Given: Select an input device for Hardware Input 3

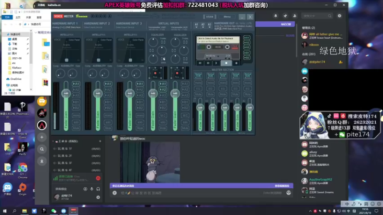Looking at the screenshot, I should click(125, 27).
